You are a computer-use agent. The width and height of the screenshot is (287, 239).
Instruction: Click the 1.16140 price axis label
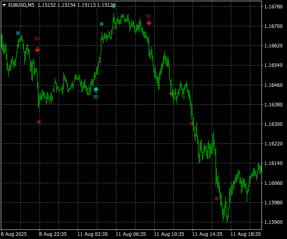point(273,163)
